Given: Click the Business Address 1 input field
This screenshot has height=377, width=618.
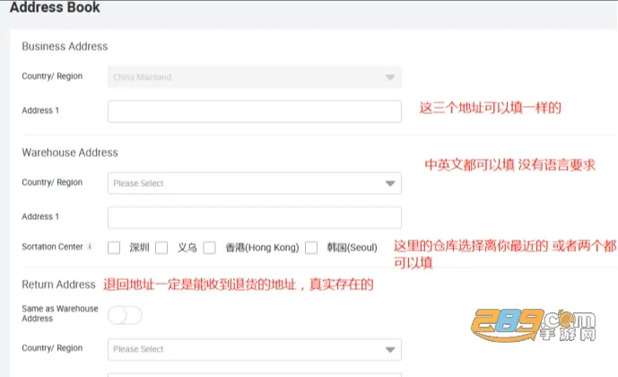Looking at the screenshot, I should [255, 111].
